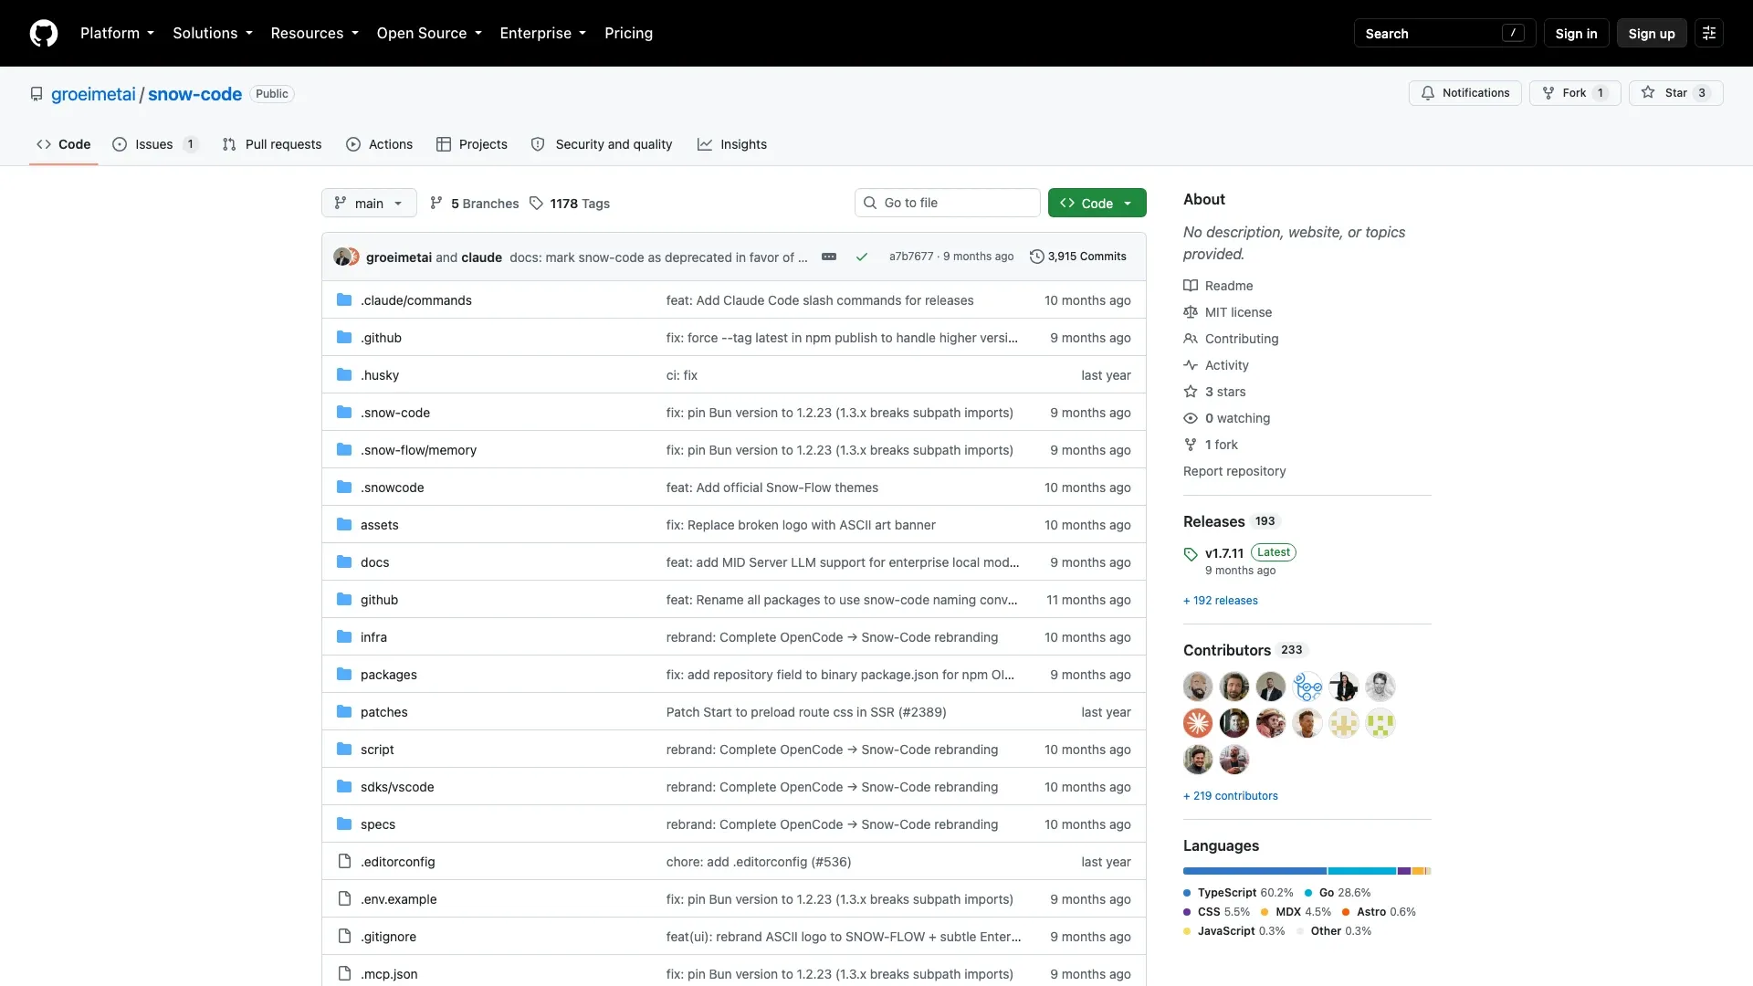1753x986 pixels.
Task: Open the .github folder icon
Action: click(344, 338)
